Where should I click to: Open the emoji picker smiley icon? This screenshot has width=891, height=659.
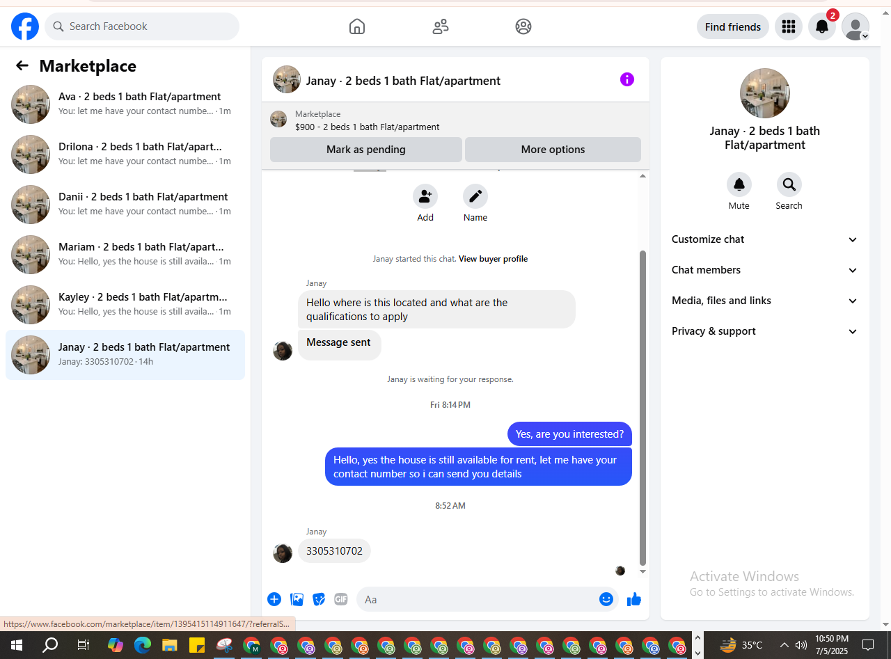(606, 599)
